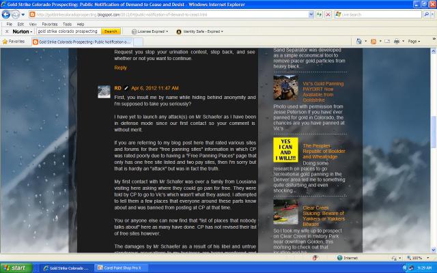Open the Clear Creek Sluicing post link
The image size is (437, 273).
(324, 216)
